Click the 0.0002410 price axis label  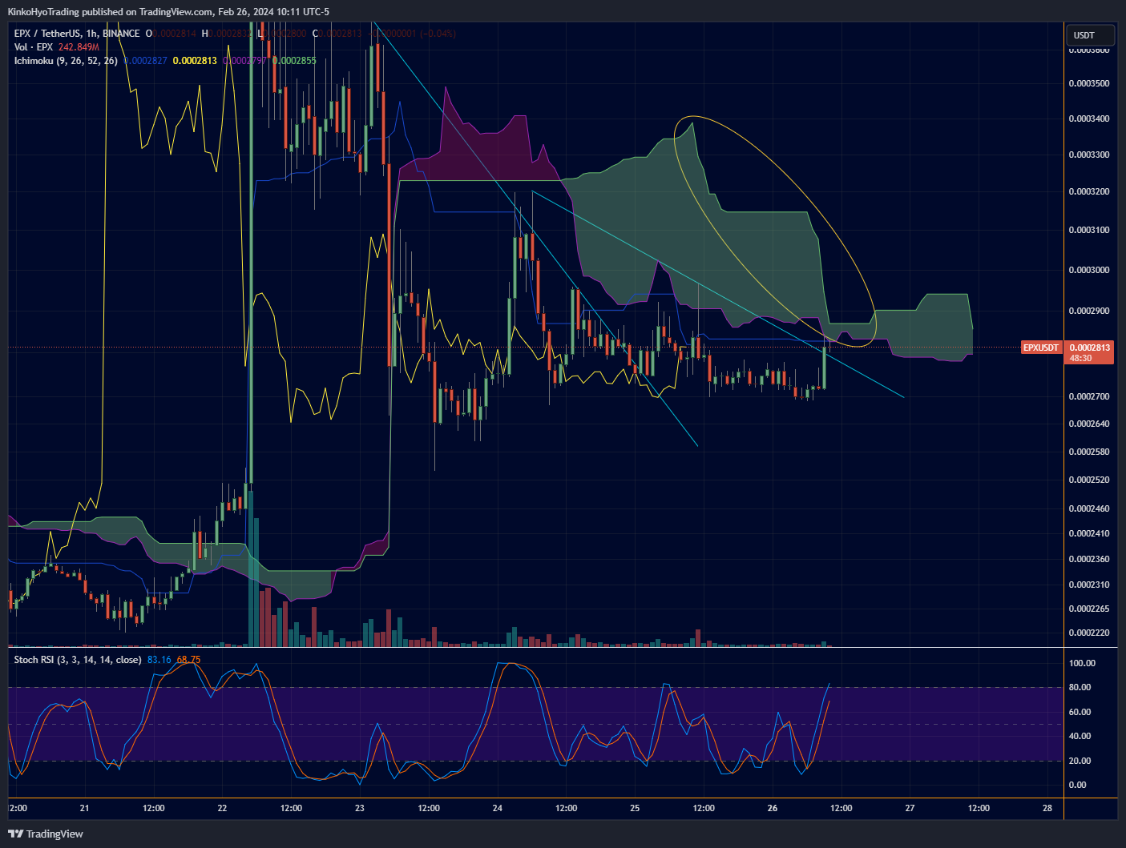pos(1089,534)
